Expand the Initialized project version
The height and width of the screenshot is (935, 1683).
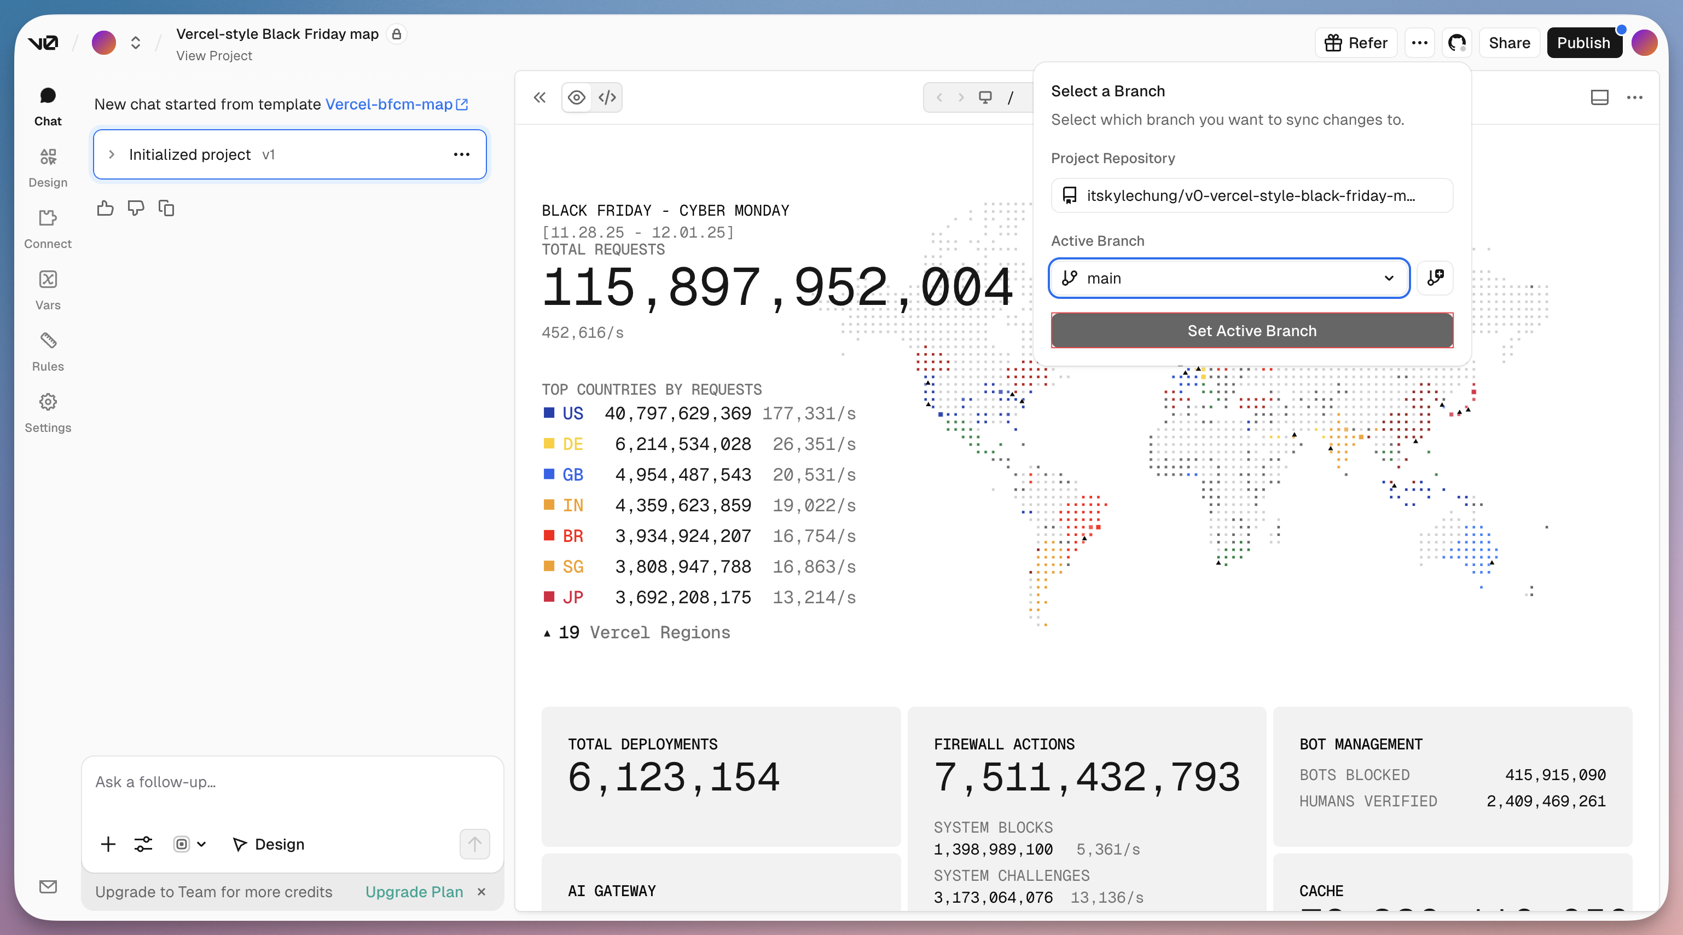pos(112,154)
